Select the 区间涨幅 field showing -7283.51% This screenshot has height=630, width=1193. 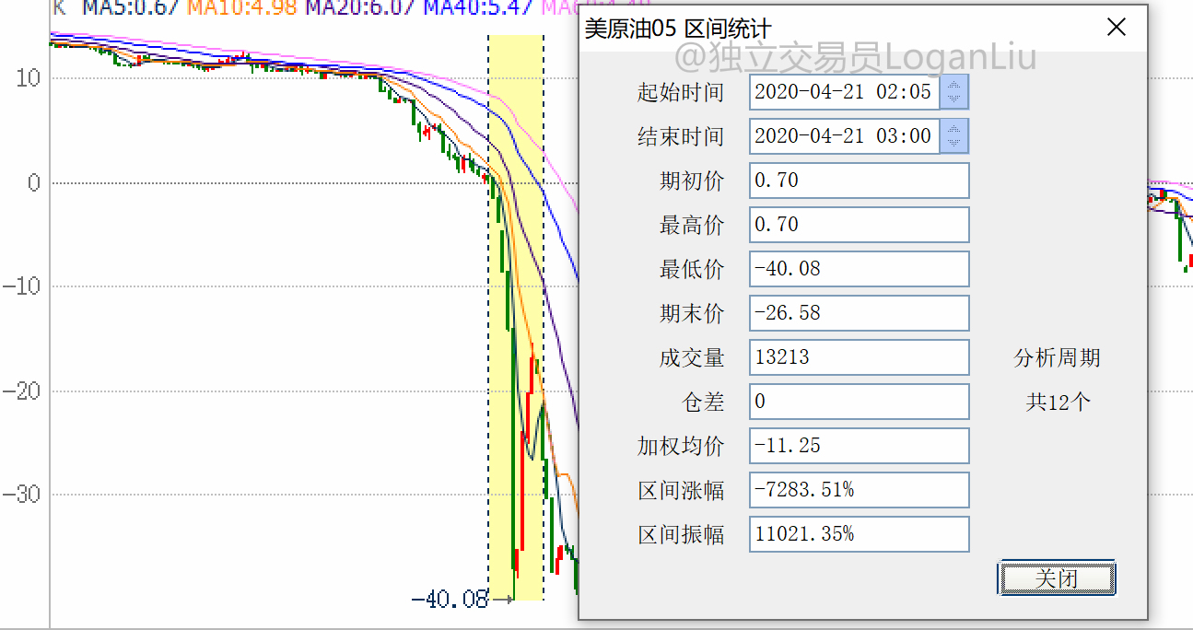[x=860, y=490]
